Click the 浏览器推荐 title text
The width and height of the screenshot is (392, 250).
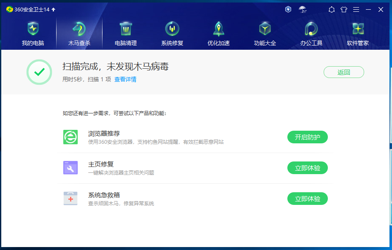[104, 133]
